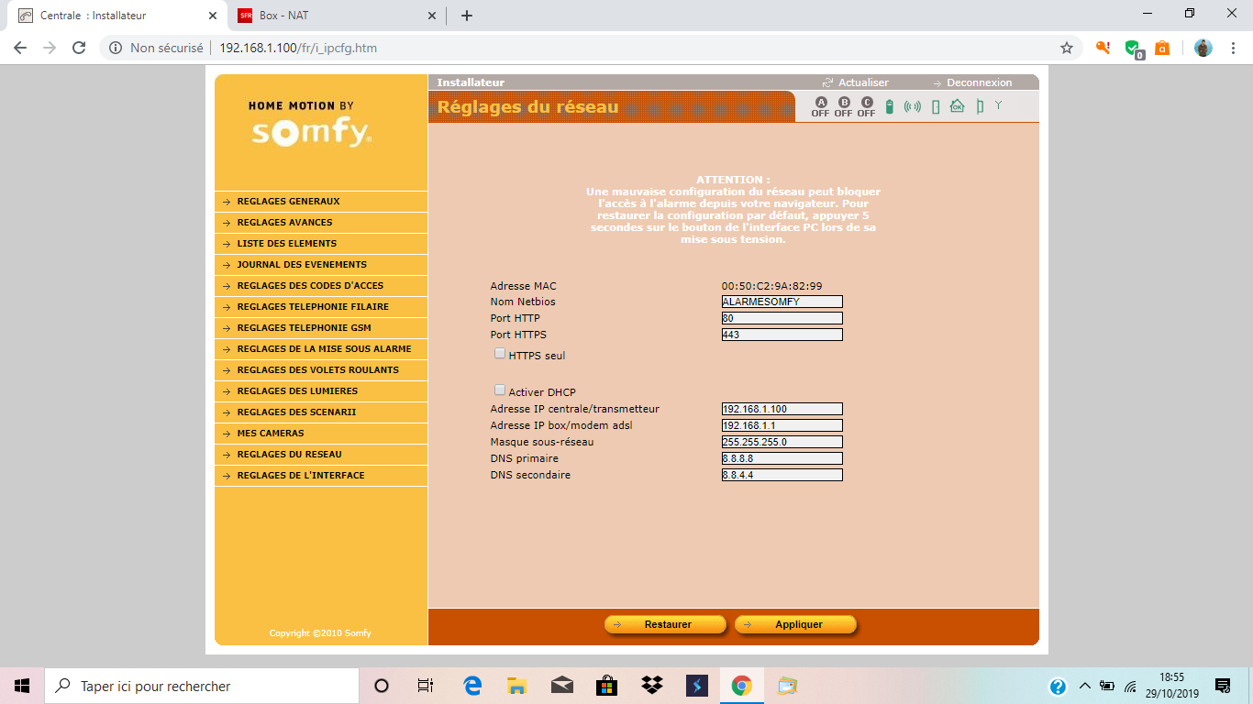Screen dimensions: 1253x704
Task: Open MES CAMERAS in the sidebar
Action: (270, 434)
